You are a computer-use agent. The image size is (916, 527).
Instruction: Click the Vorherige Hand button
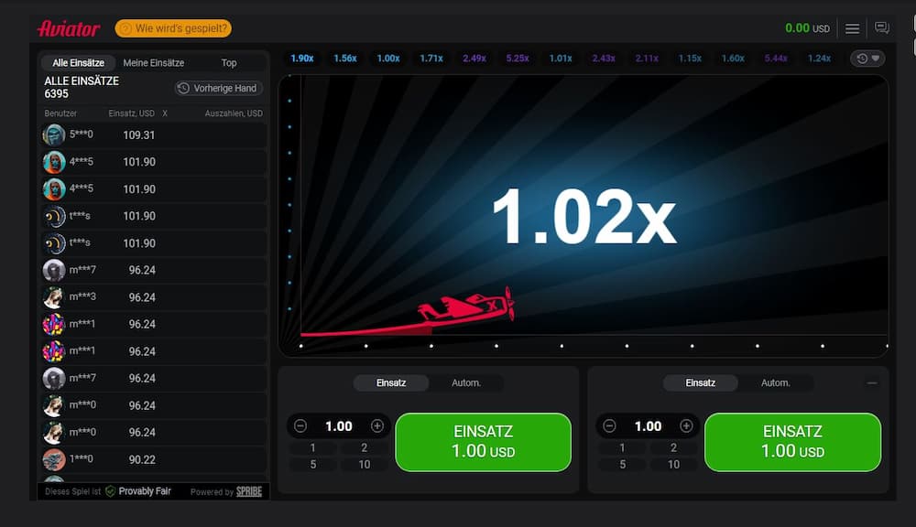point(219,89)
